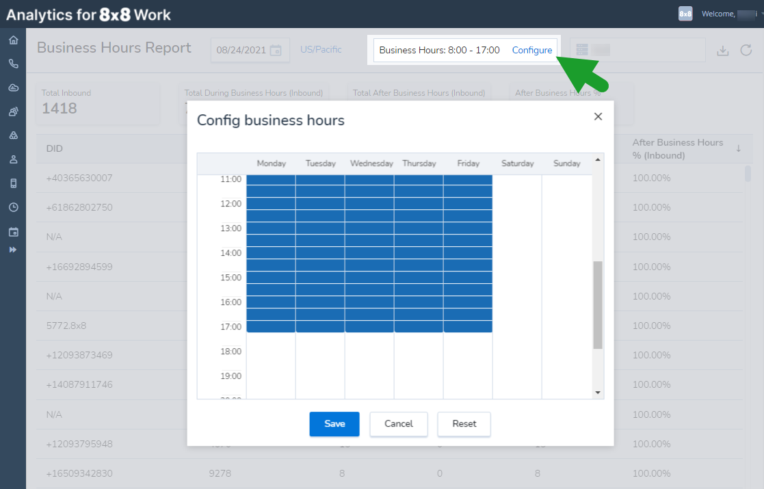This screenshot has width=764, height=489.
Task: Toggle Friday 17:00 business hour cell
Action: tap(468, 327)
